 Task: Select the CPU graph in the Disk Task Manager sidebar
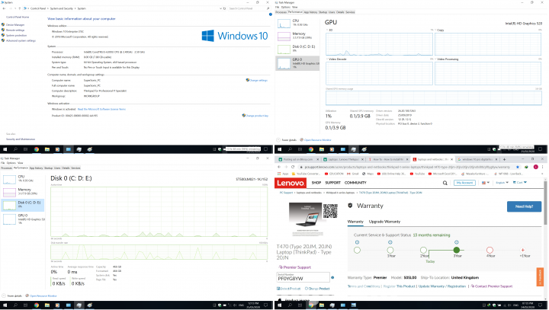pos(24,179)
